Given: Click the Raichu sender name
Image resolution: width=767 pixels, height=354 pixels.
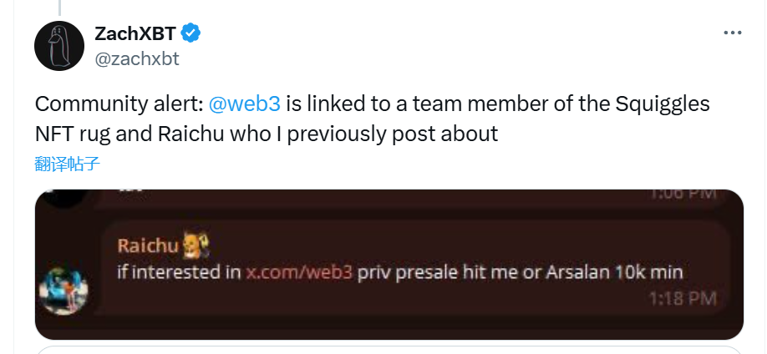Looking at the screenshot, I should pos(147,246).
